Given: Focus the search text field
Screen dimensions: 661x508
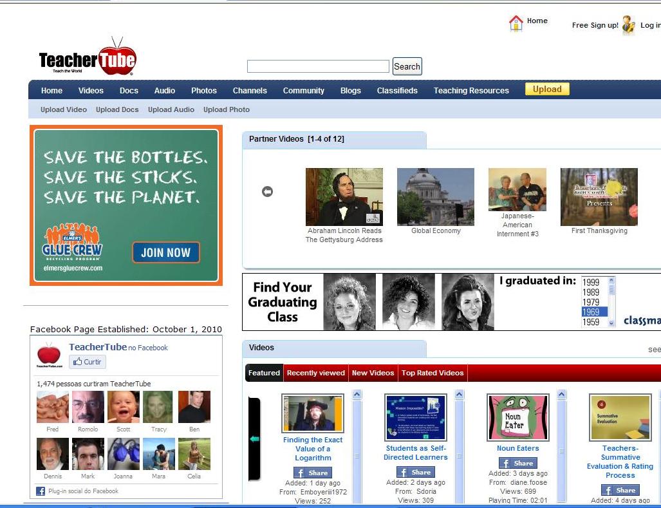Looking at the screenshot, I should 318,66.
